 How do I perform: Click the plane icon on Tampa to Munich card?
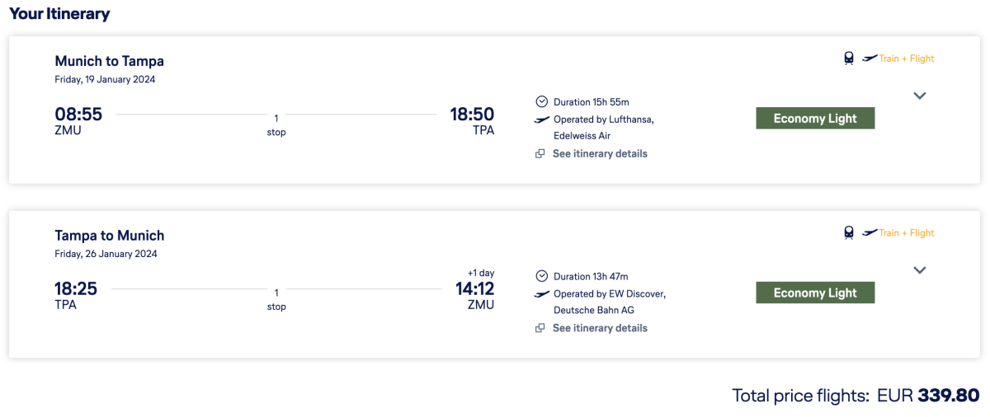point(870,233)
